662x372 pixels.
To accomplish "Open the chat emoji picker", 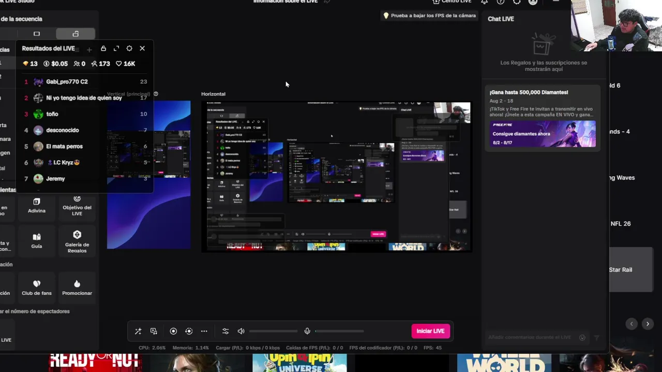I will pos(582,337).
